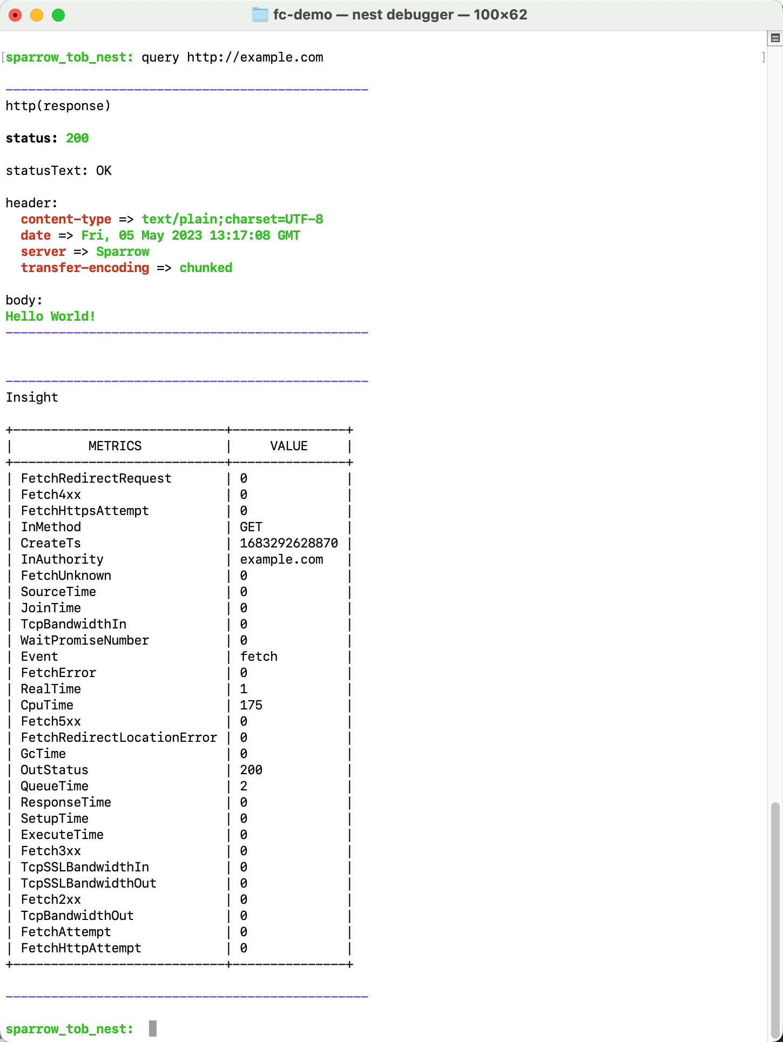This screenshot has width=783, height=1042.
Task: Click the http(response) label
Action: (58, 106)
